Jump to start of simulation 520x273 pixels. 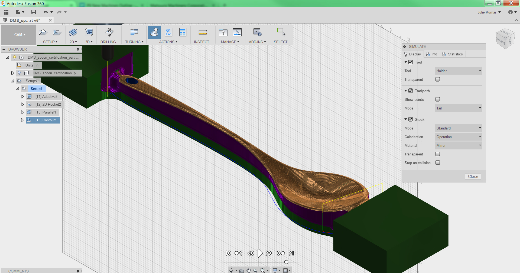pos(228,253)
